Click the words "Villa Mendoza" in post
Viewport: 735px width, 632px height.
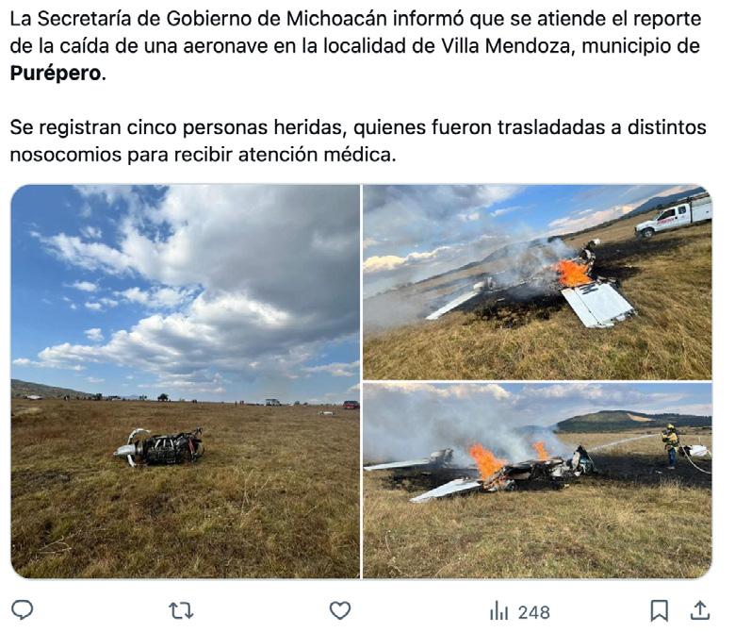tap(504, 46)
